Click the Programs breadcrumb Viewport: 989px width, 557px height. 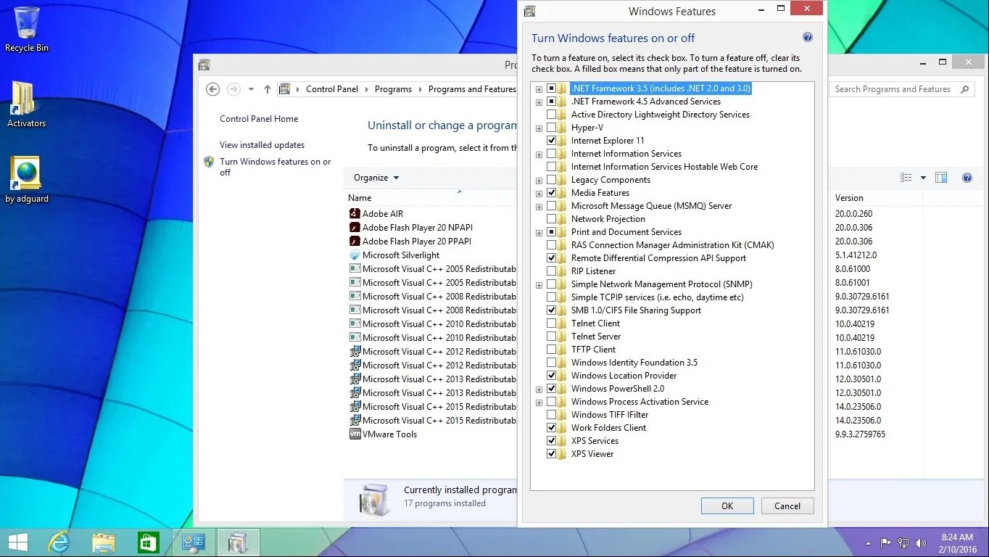(x=393, y=89)
